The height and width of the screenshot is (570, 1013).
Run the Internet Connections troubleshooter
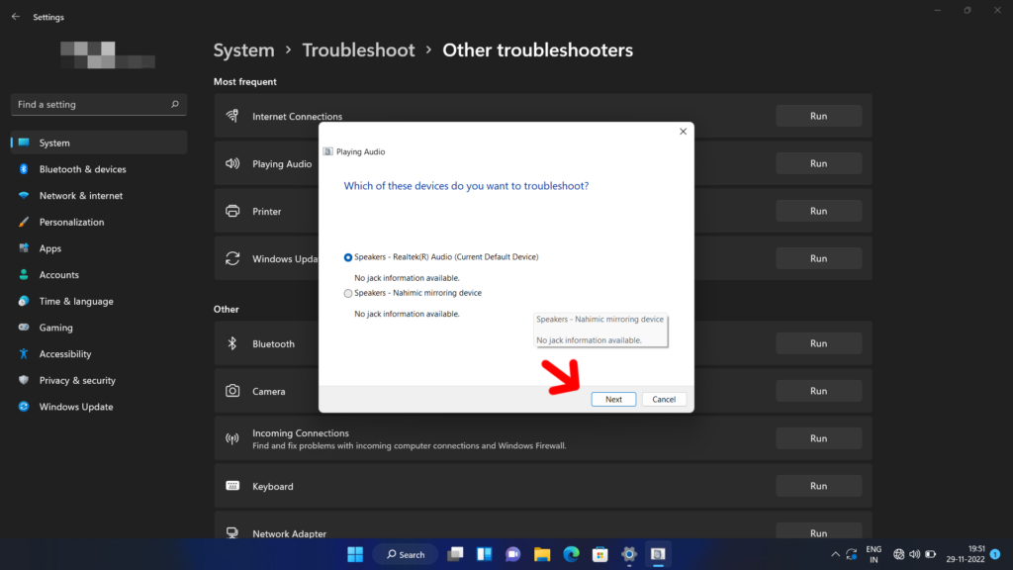(x=818, y=115)
